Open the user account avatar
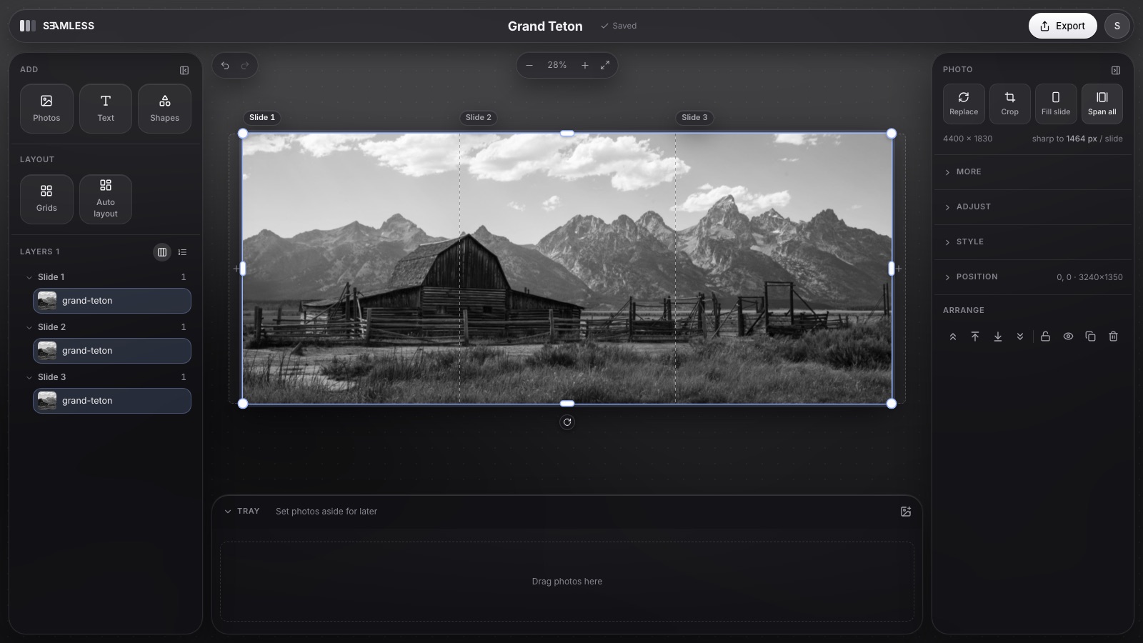This screenshot has height=643, width=1143. (x=1117, y=26)
